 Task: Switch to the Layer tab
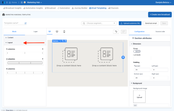[x=35, y=32]
